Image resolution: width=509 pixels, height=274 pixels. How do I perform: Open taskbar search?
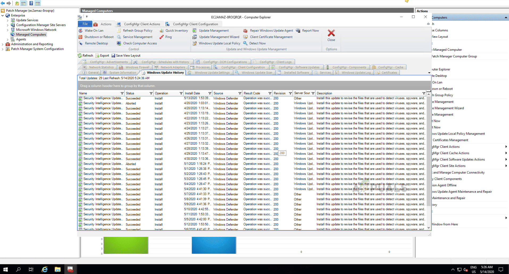point(18,269)
